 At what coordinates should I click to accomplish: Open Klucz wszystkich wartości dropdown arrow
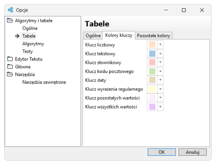point(160,107)
